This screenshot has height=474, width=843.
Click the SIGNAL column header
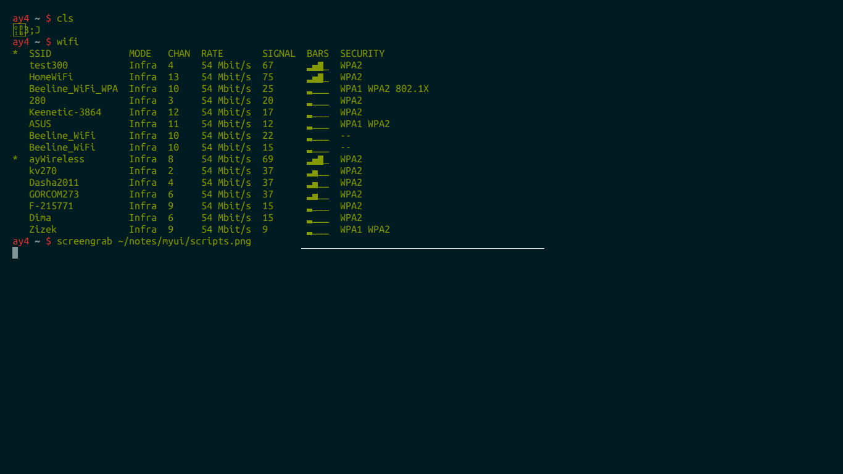[x=278, y=54]
